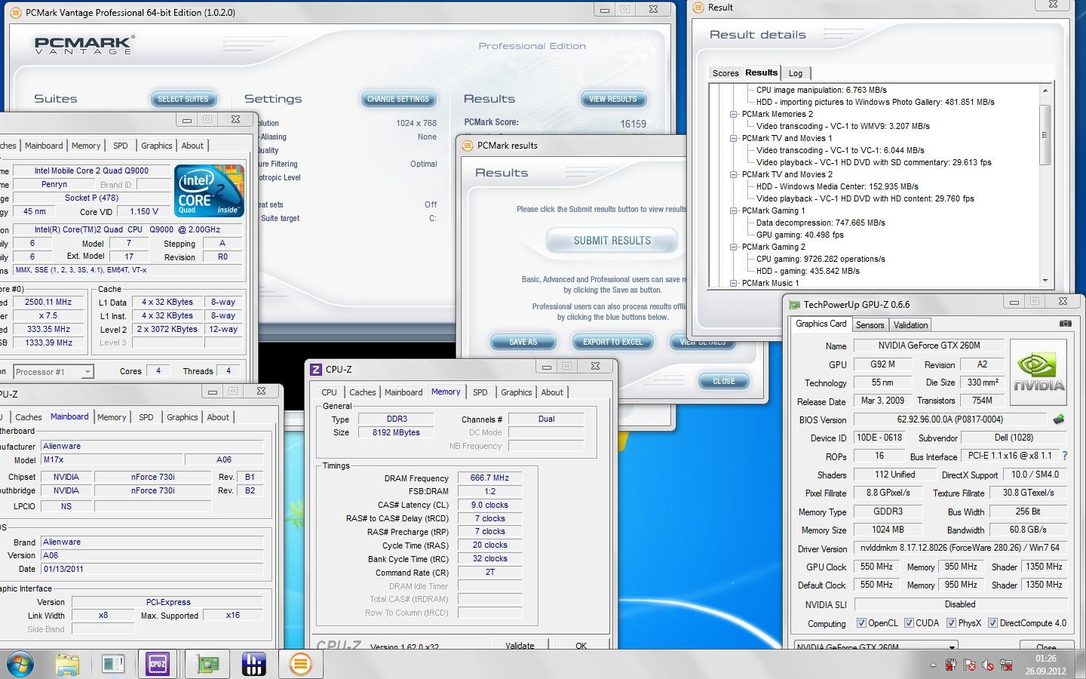Click the GPU-Z title bar icon
Screen dimensions: 1086x679
coord(794,305)
